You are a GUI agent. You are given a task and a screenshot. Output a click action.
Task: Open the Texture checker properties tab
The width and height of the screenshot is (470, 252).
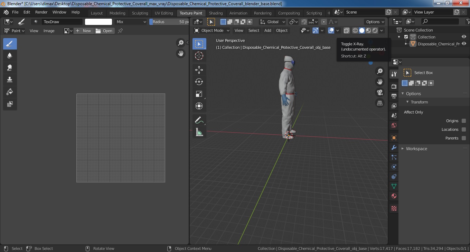click(394, 208)
